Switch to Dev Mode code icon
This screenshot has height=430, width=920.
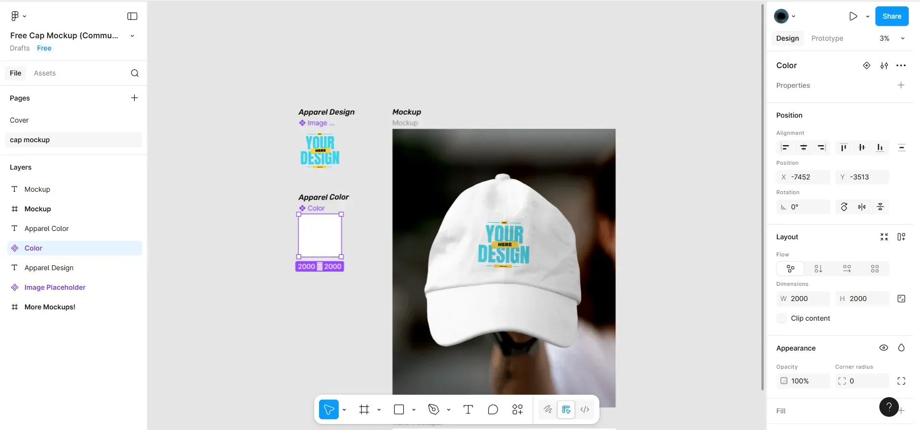[585, 409]
